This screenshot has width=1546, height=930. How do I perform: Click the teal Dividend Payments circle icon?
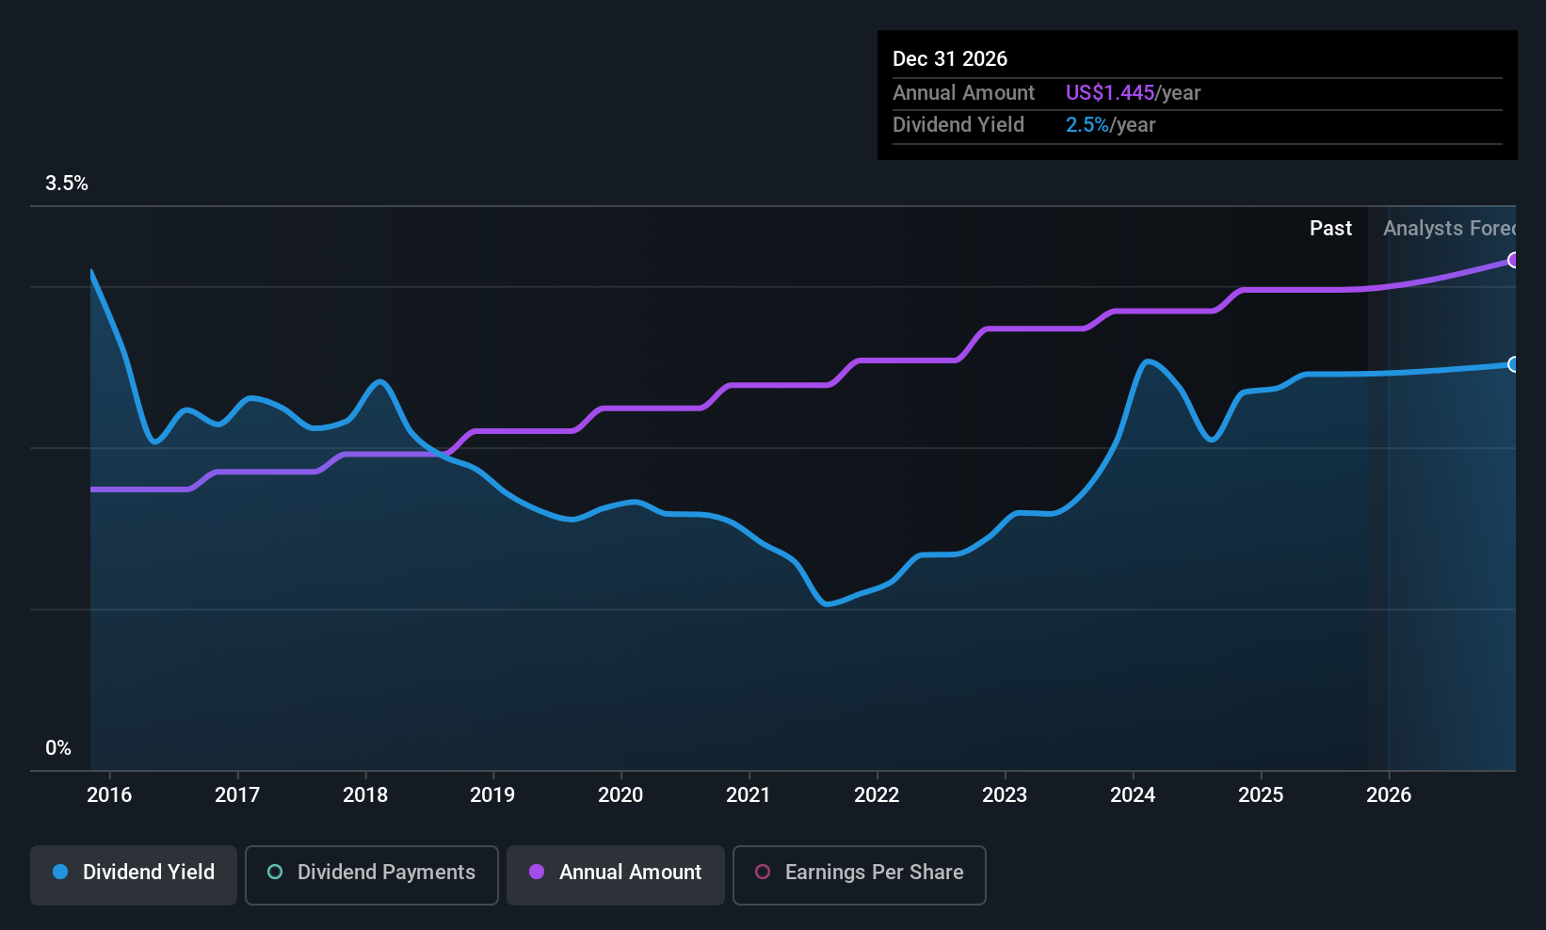[274, 873]
